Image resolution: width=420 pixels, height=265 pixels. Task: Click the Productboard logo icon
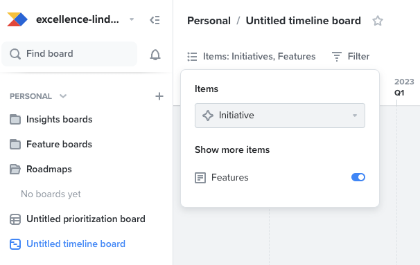[x=17, y=19]
